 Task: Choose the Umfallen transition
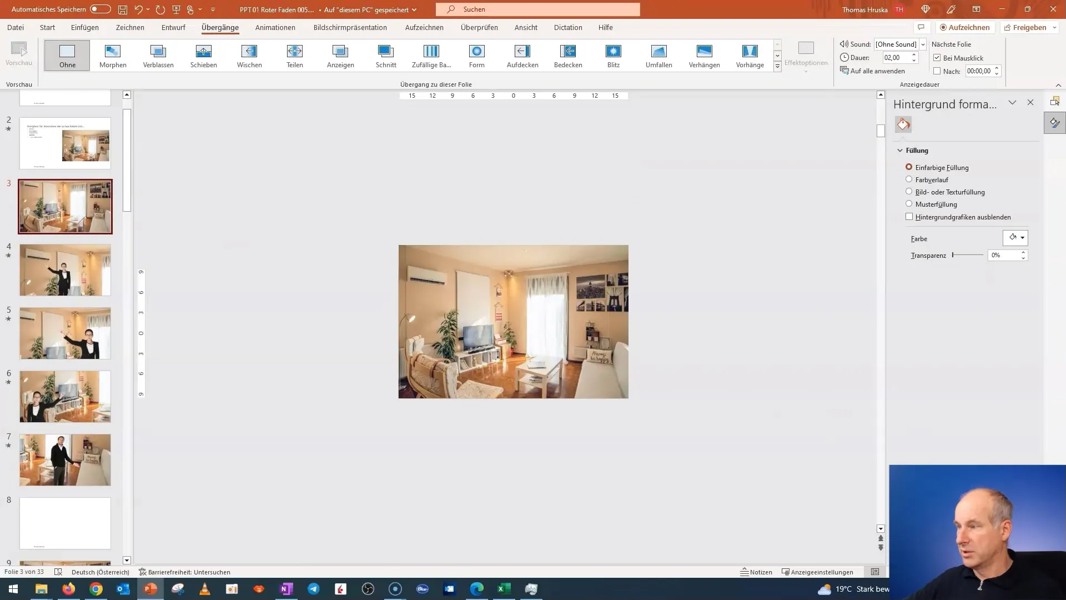pyautogui.click(x=659, y=56)
